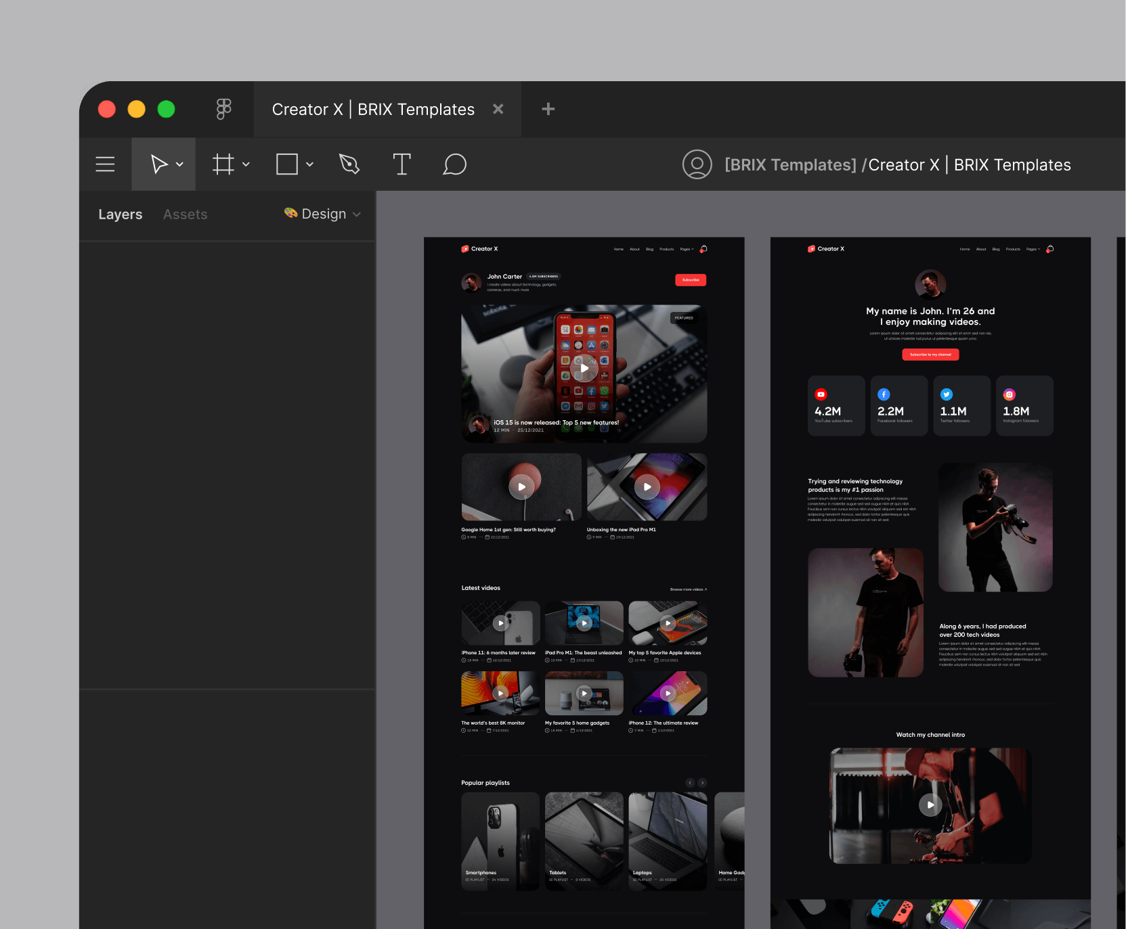Open the Layers panel tab

click(x=121, y=214)
